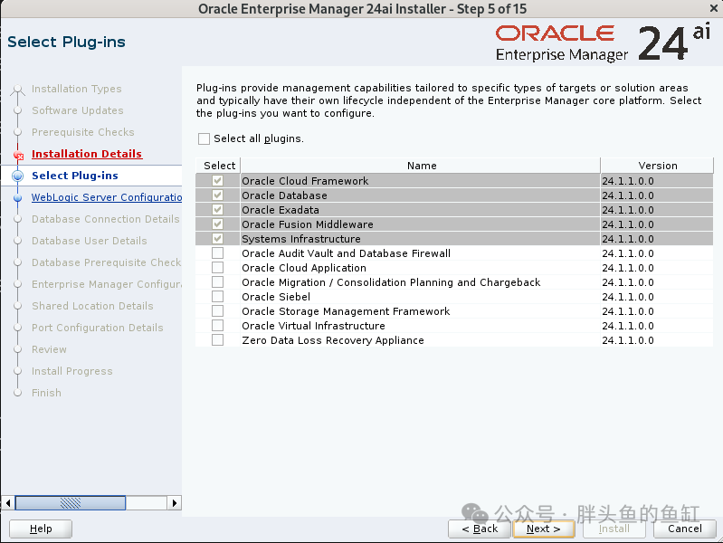723x543 pixels.
Task: Open the WebLogic Server Configuration step link
Action: 107,197
